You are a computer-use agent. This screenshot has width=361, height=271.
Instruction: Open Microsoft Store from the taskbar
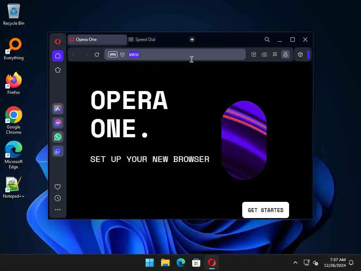pyautogui.click(x=196, y=263)
